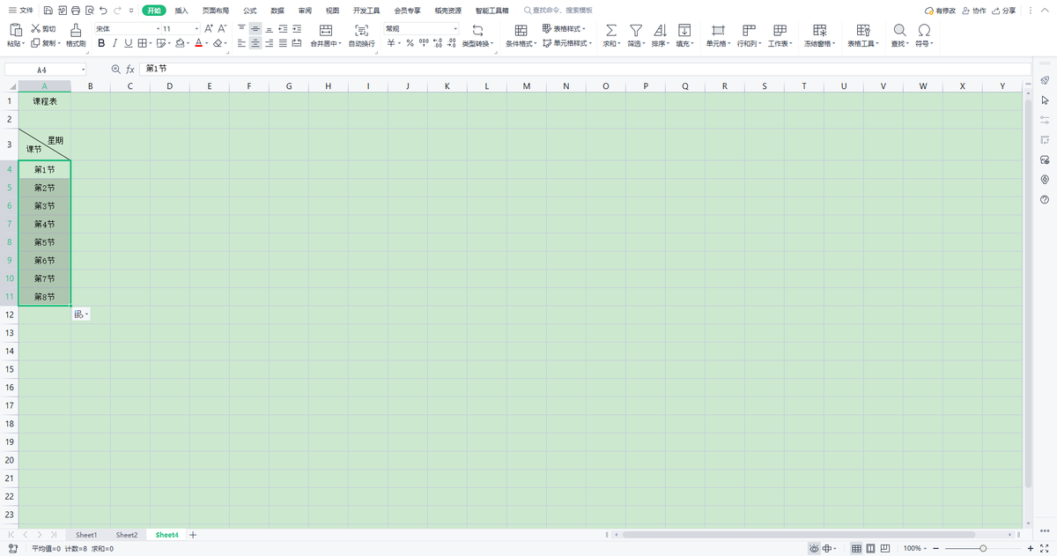The width and height of the screenshot is (1057, 556).
Task: Click the Format Painter (格式刷) icon
Action: (x=76, y=30)
